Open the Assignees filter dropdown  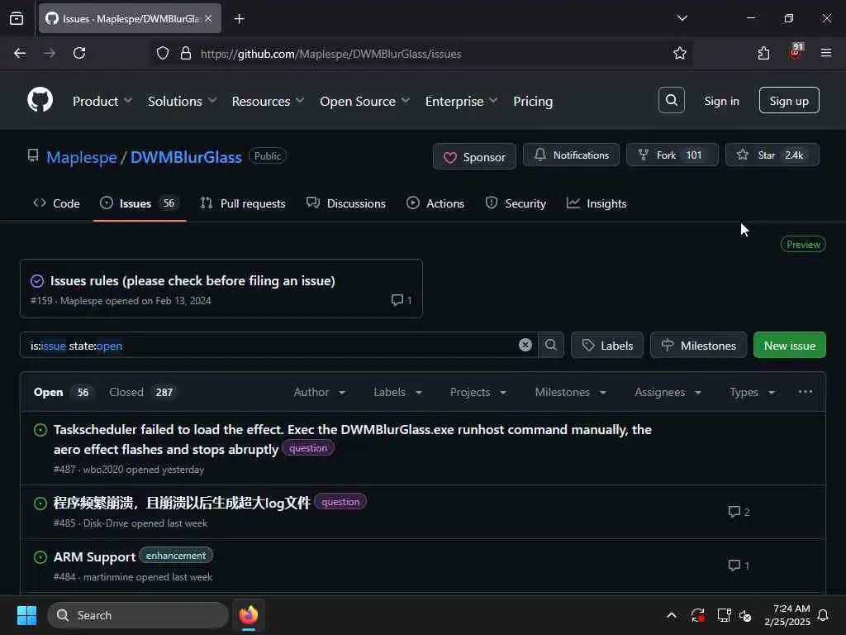coord(668,392)
